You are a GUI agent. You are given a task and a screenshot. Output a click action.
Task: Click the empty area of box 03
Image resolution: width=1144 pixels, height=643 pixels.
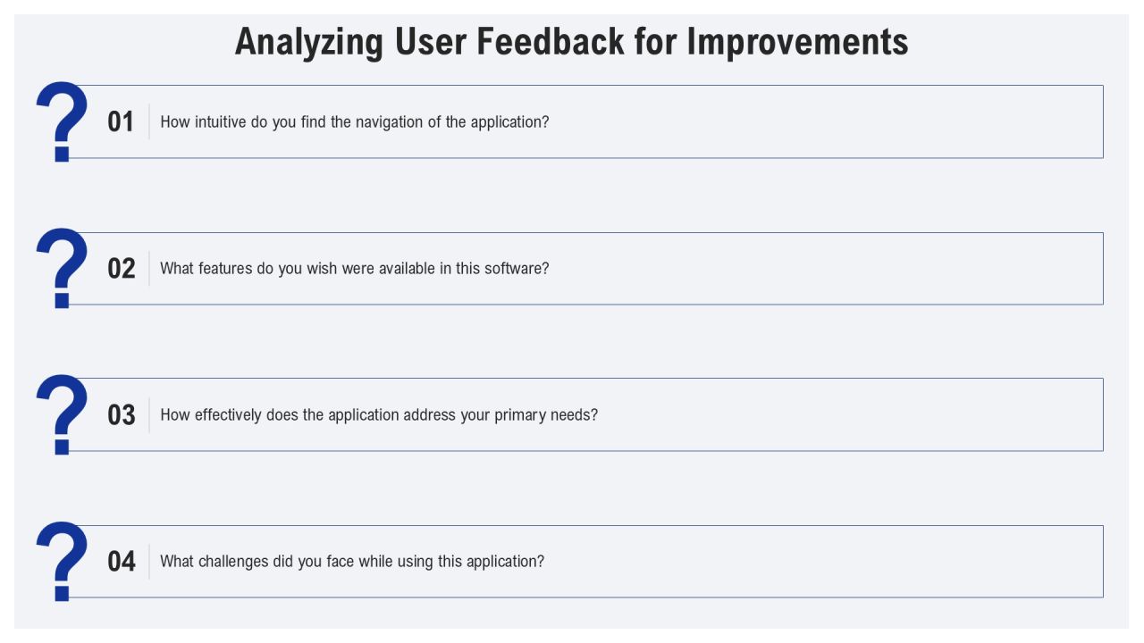849,415
